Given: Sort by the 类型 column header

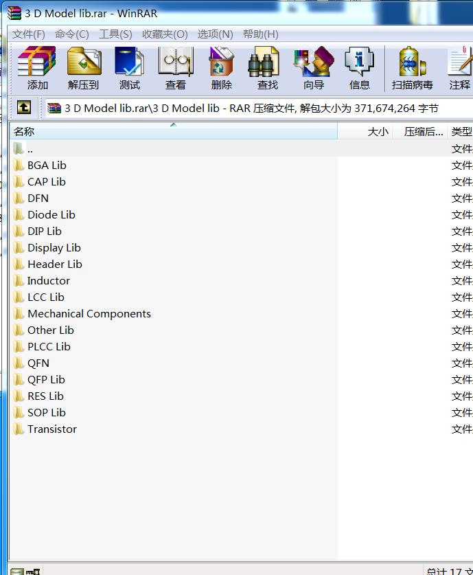Looking at the screenshot, I should click(x=460, y=131).
